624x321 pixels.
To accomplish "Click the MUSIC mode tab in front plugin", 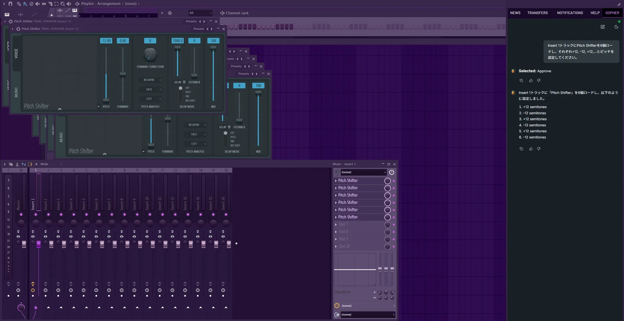I will pyautogui.click(x=16, y=92).
